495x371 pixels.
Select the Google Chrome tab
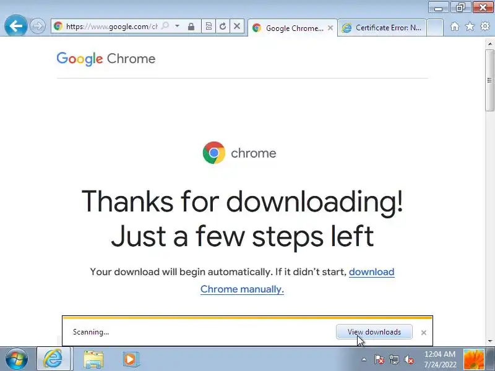tap(292, 28)
